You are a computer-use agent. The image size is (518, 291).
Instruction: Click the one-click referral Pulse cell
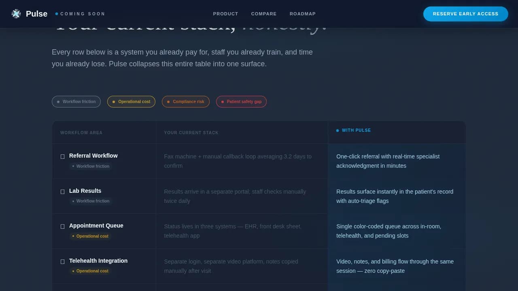(397, 161)
